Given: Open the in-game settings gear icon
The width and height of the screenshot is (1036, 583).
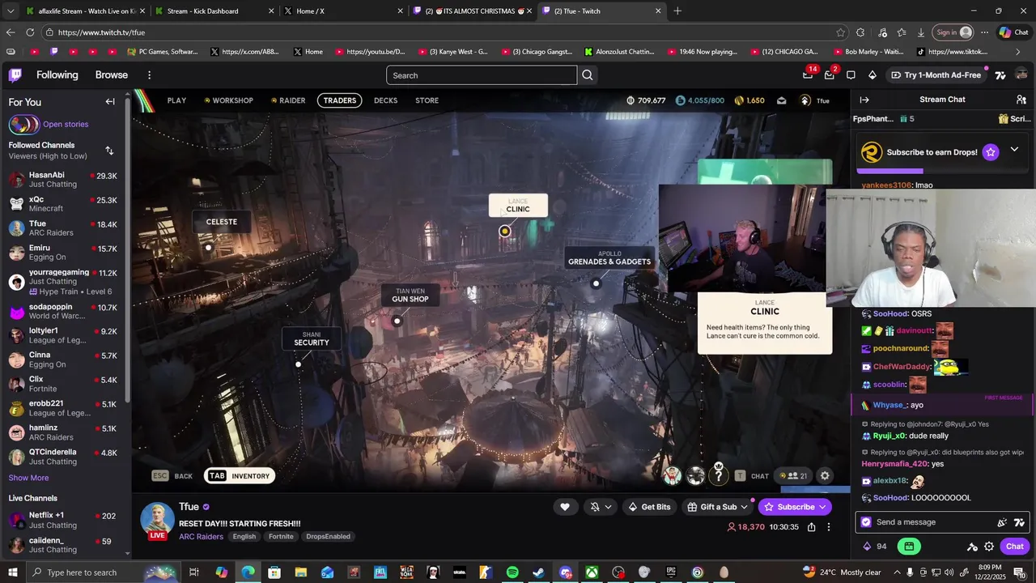Looking at the screenshot, I should coord(825,476).
